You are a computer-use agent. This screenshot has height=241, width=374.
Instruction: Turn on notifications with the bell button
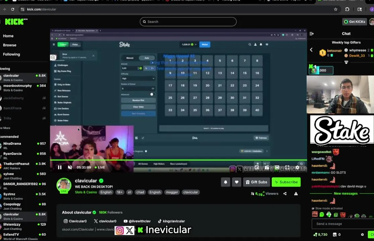[x=225, y=182]
